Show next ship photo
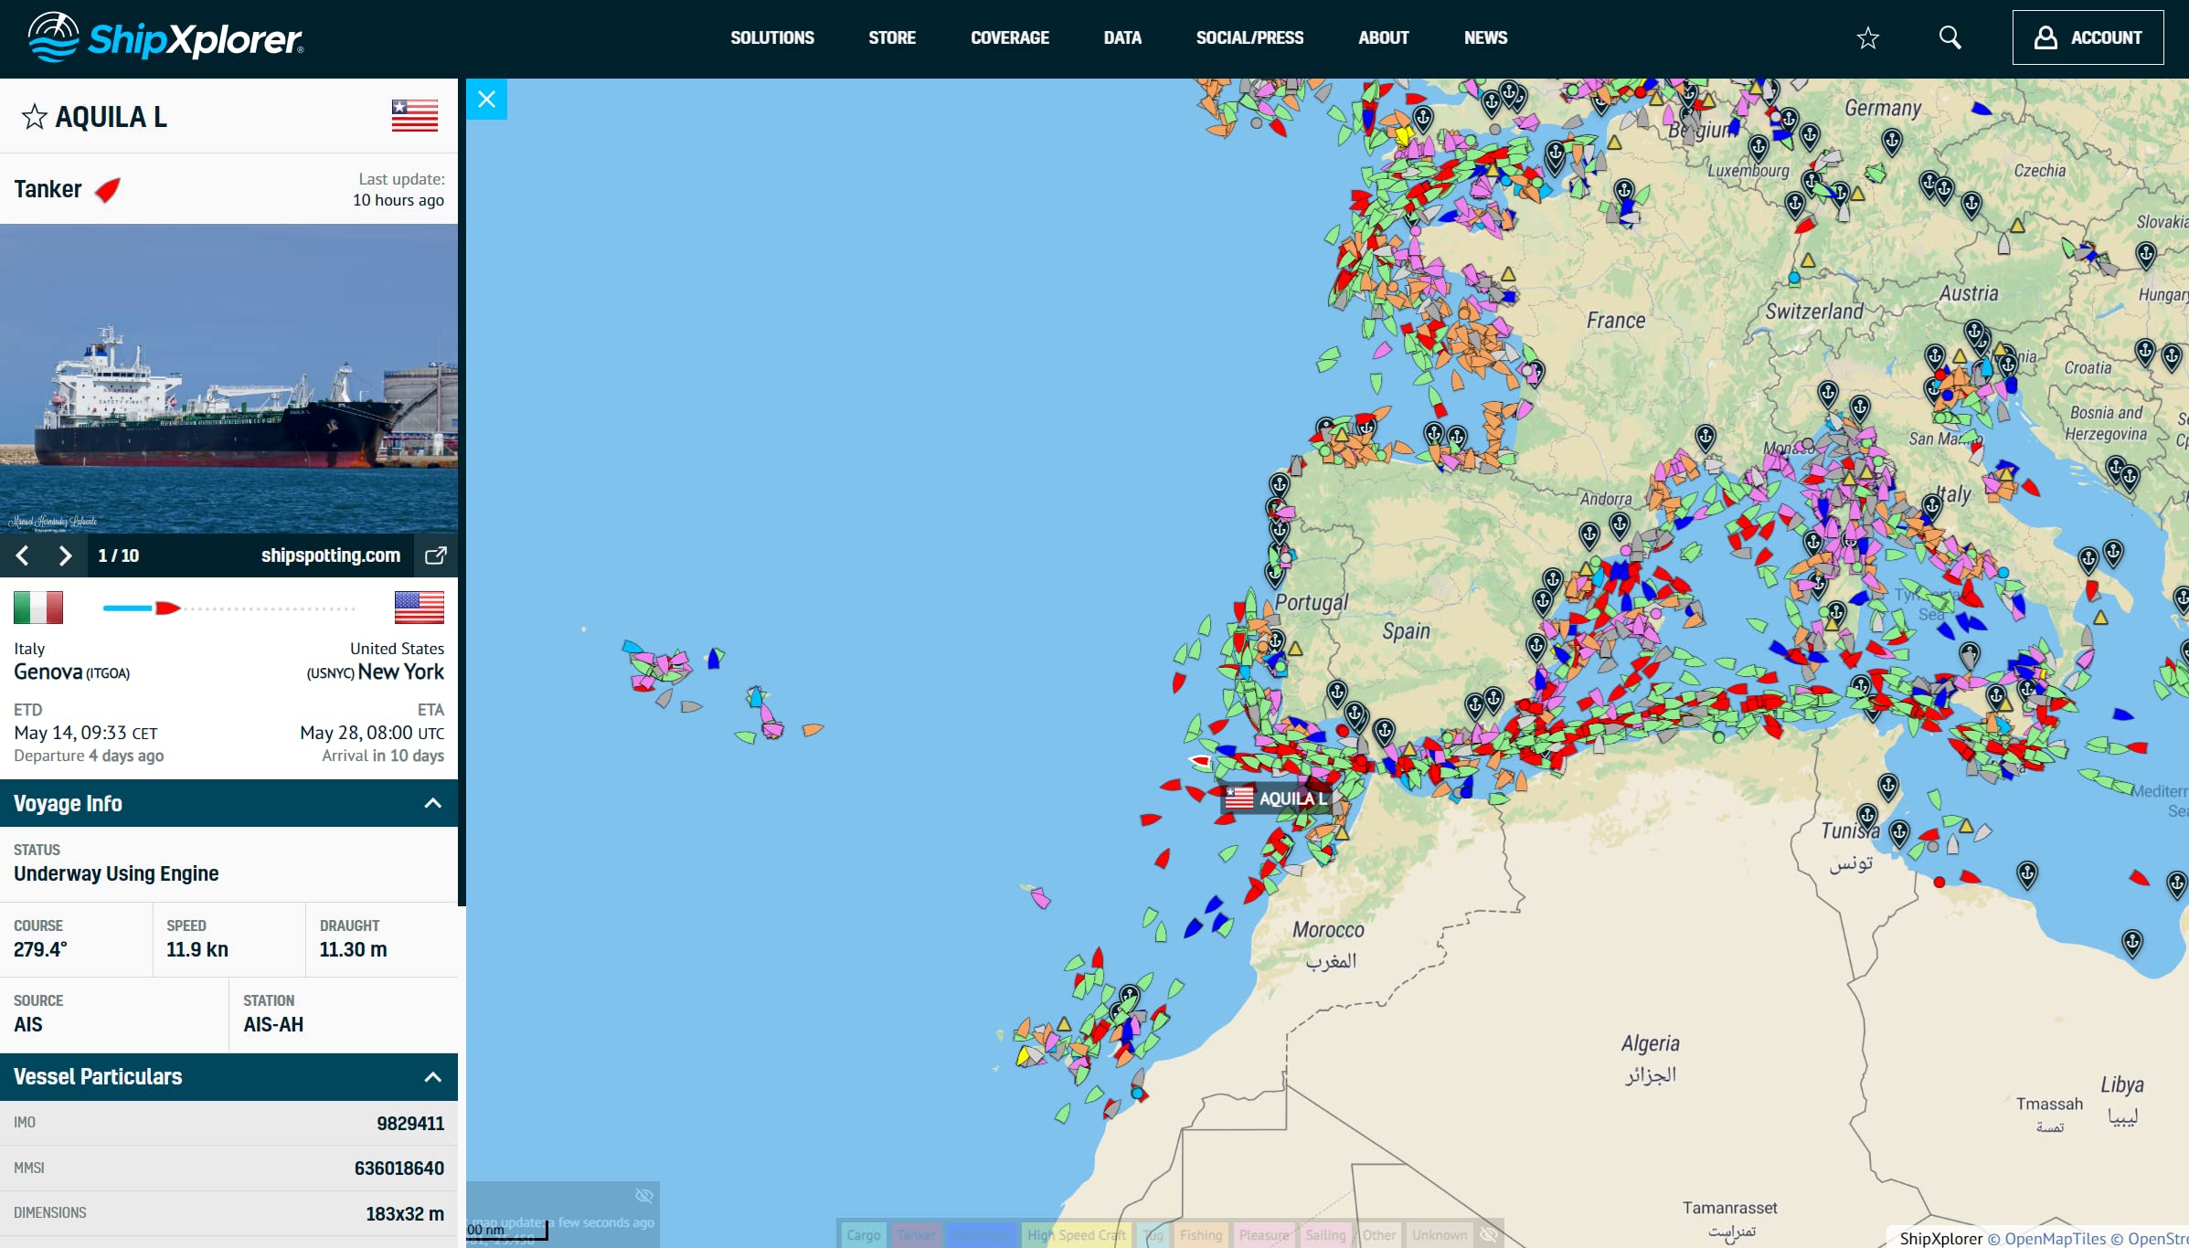This screenshot has width=2189, height=1248. tap(65, 555)
